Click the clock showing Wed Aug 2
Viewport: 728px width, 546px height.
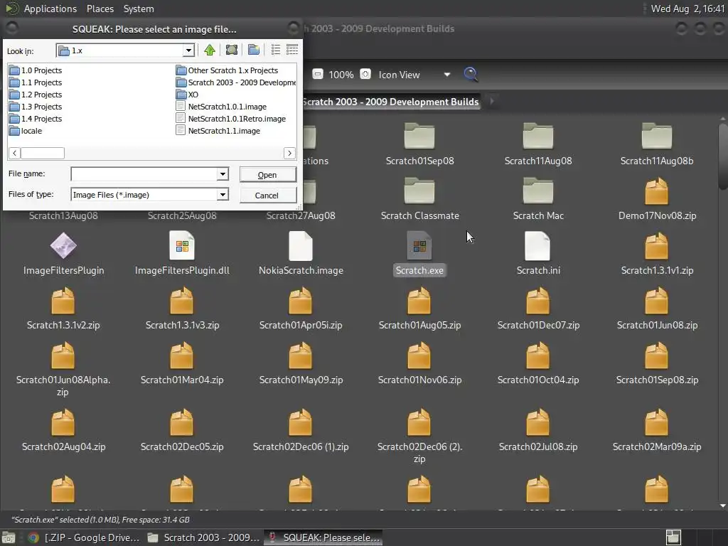click(687, 9)
